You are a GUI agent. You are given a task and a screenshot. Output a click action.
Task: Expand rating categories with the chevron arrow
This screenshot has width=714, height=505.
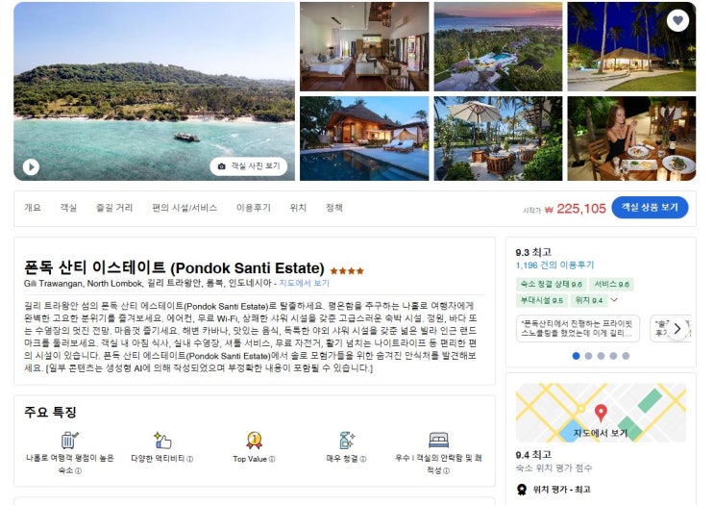[x=614, y=300]
